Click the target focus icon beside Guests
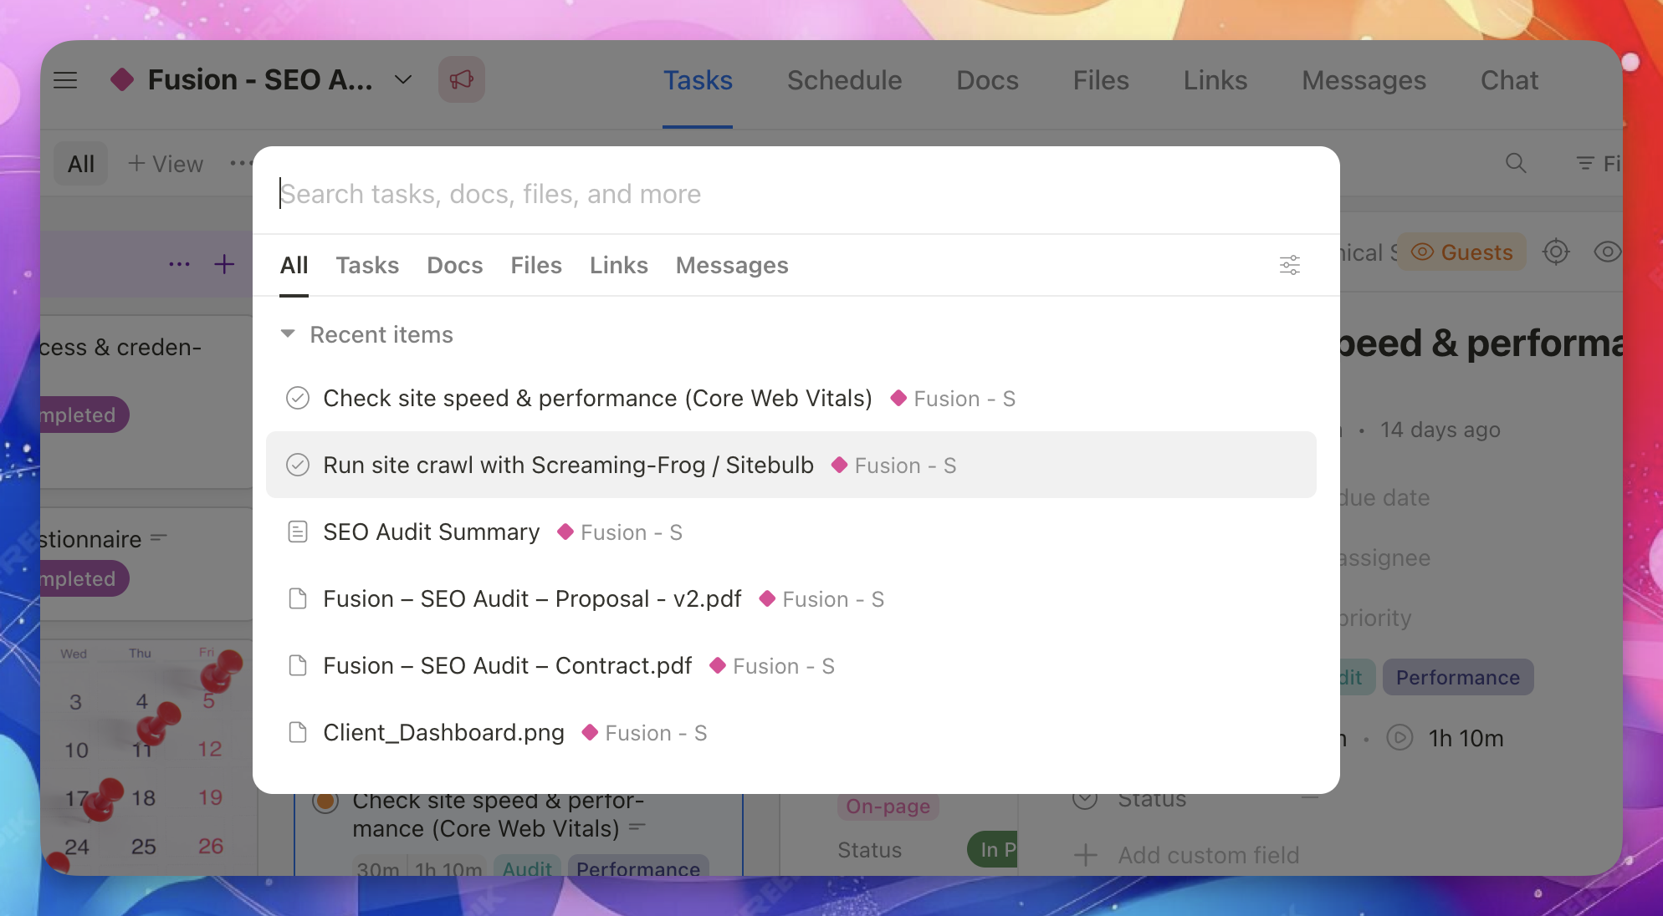 [x=1555, y=252]
